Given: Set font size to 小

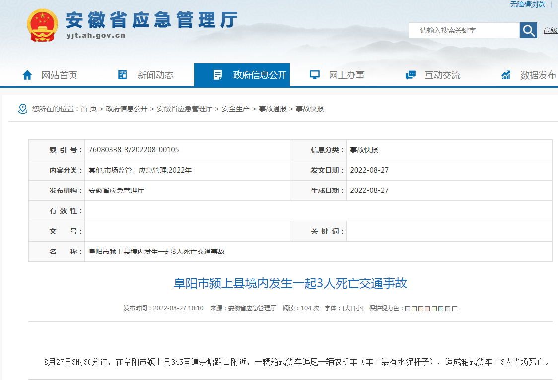Looking at the screenshot, I should click(x=359, y=308).
